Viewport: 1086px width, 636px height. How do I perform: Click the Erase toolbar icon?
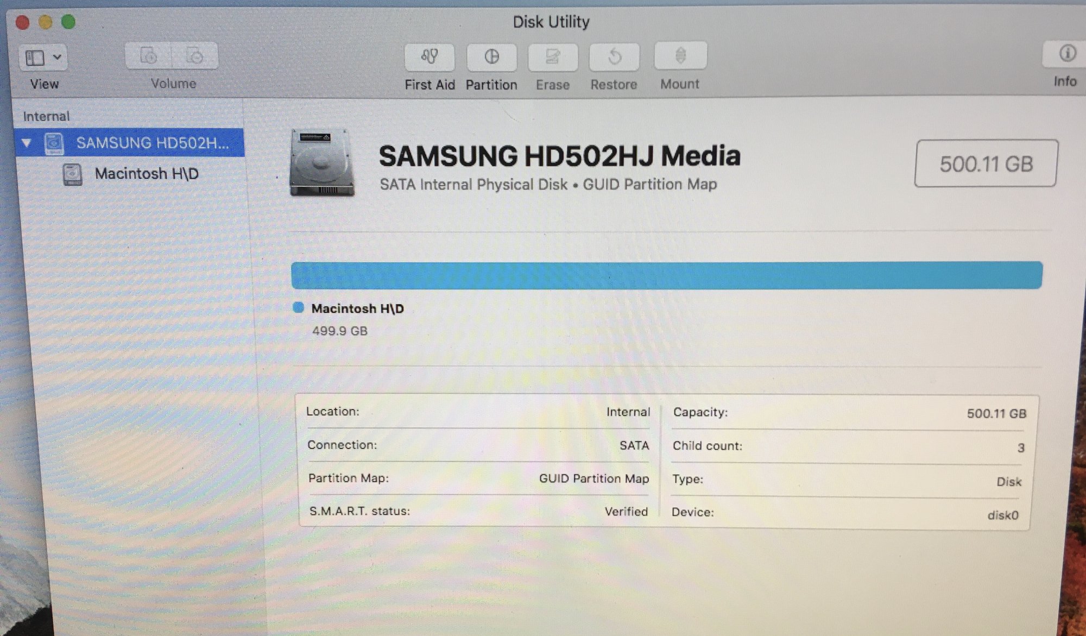click(x=553, y=57)
